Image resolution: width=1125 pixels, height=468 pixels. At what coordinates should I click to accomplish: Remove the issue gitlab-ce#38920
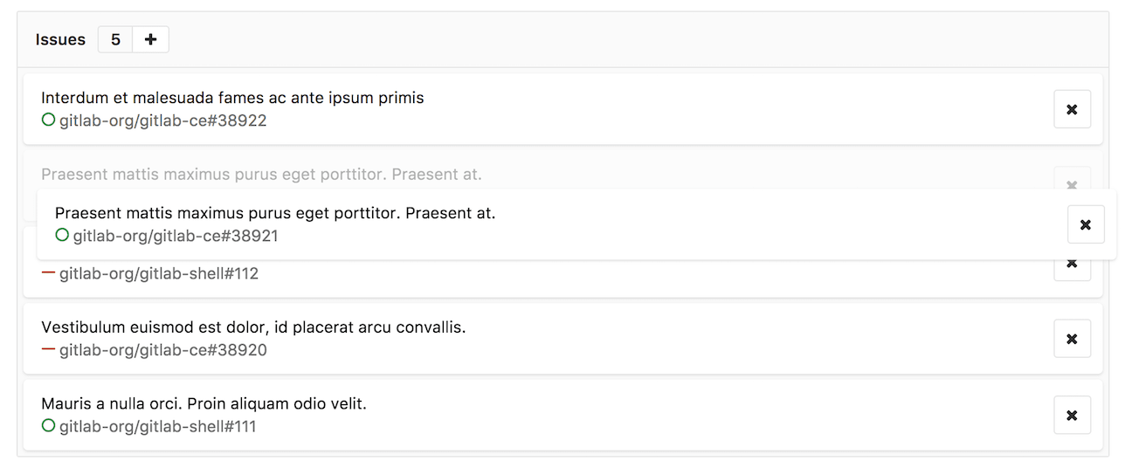[1072, 339]
